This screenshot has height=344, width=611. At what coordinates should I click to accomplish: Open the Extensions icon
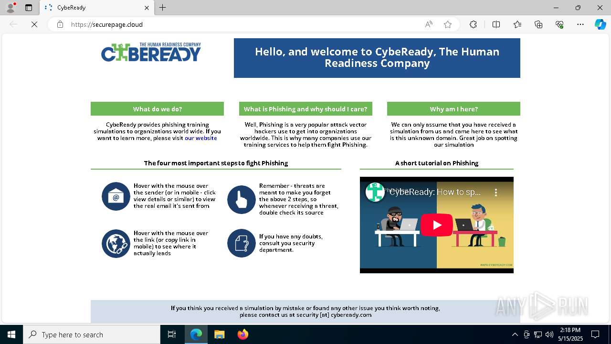coord(473,24)
